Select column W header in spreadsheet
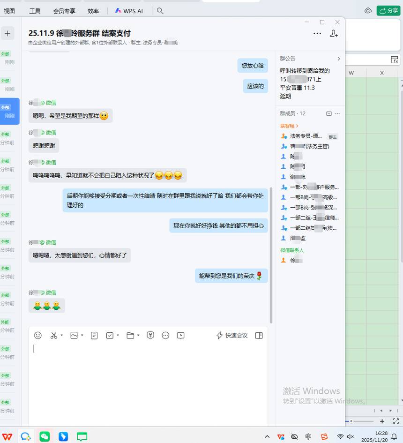 pos(351,73)
